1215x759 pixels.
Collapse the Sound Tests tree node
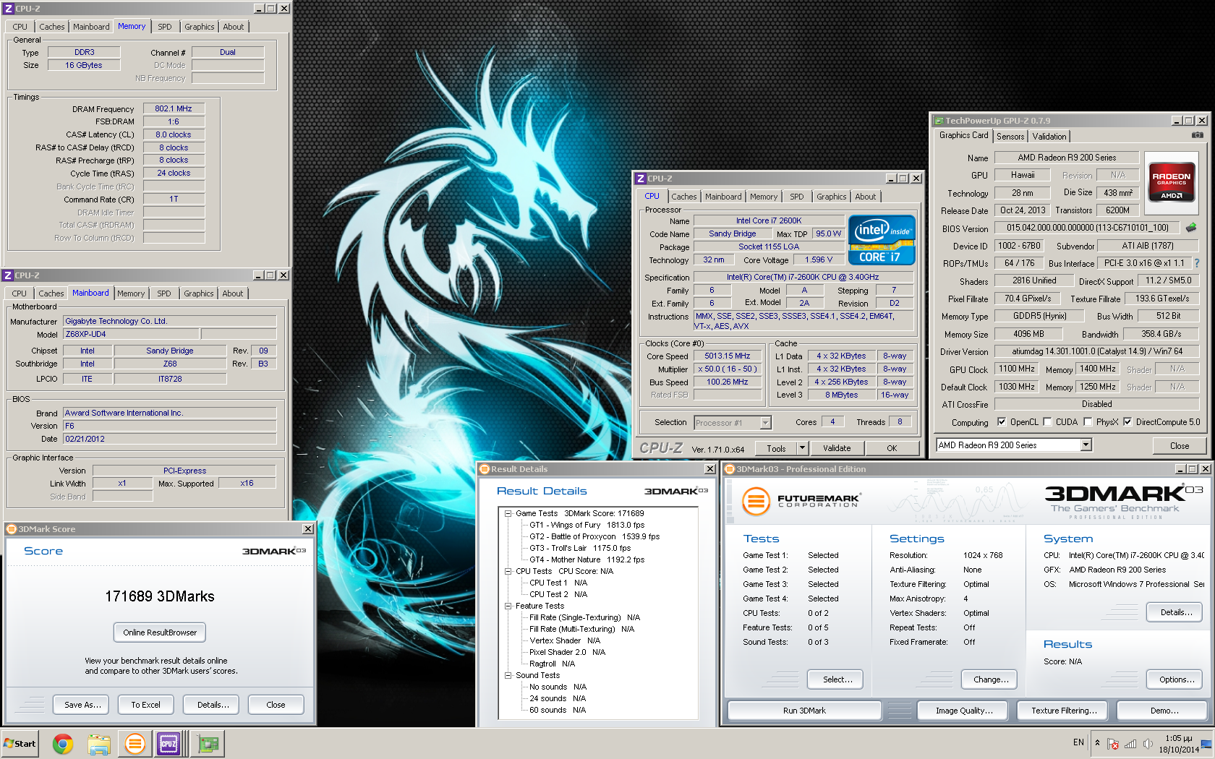508,675
